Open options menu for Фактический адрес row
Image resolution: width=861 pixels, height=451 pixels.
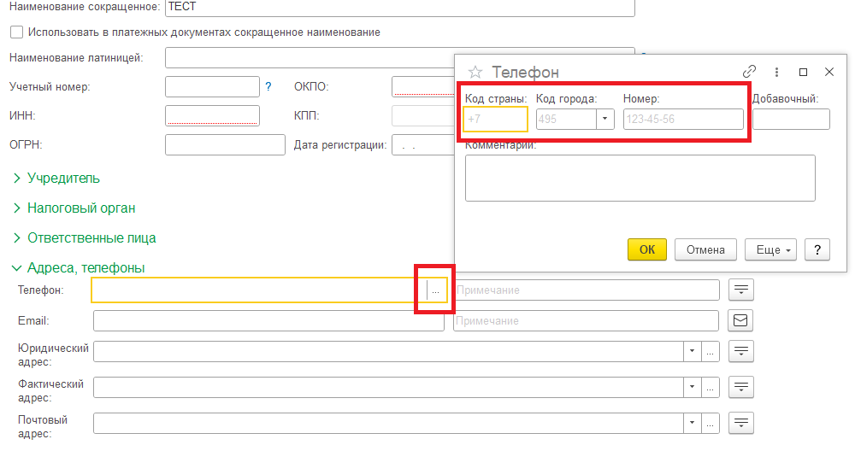point(740,387)
